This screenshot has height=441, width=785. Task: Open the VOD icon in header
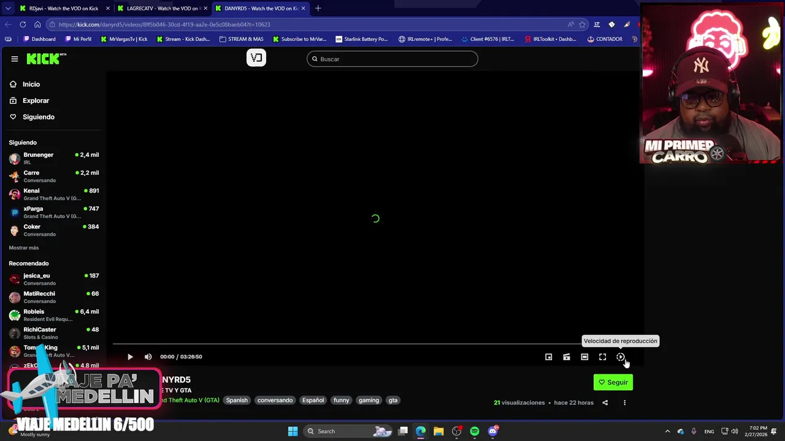tap(256, 58)
